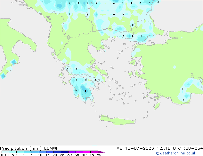Pick the 40–45 mm legend swatch
This screenshot has width=203, height=156.
click(87, 152)
